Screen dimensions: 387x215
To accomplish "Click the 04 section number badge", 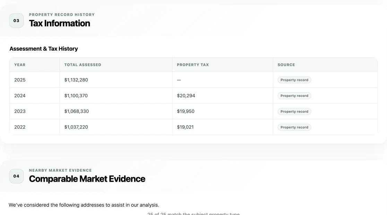I will (x=16, y=176).
